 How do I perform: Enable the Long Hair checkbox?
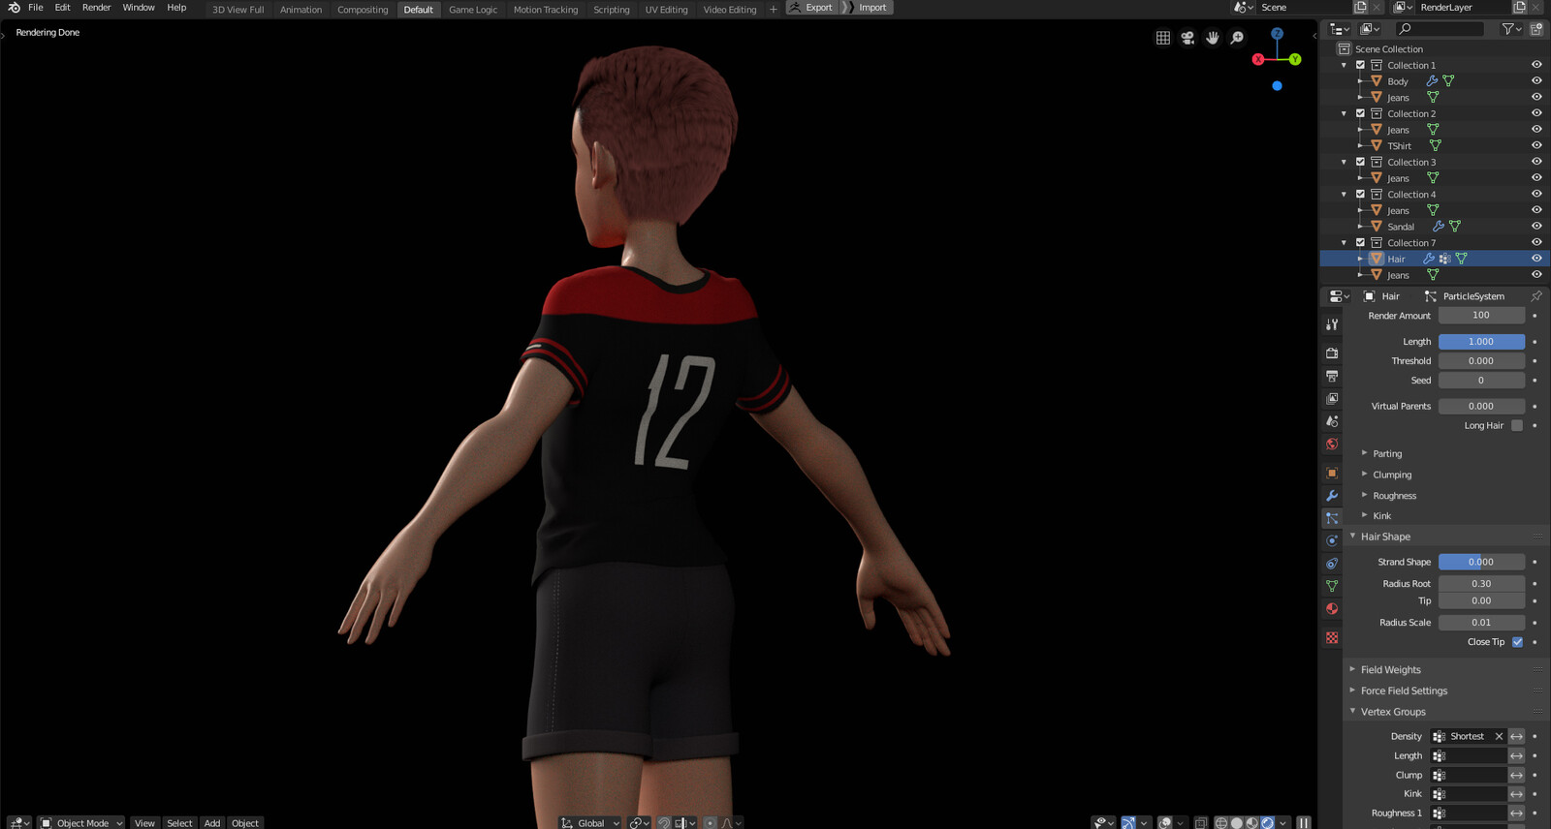tap(1517, 426)
